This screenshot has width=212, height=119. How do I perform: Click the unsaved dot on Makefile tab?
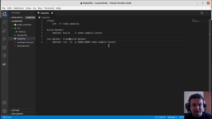click(52, 13)
